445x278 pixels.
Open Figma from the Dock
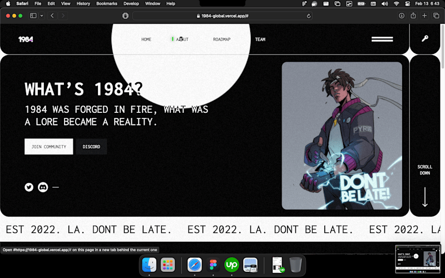[213, 265]
